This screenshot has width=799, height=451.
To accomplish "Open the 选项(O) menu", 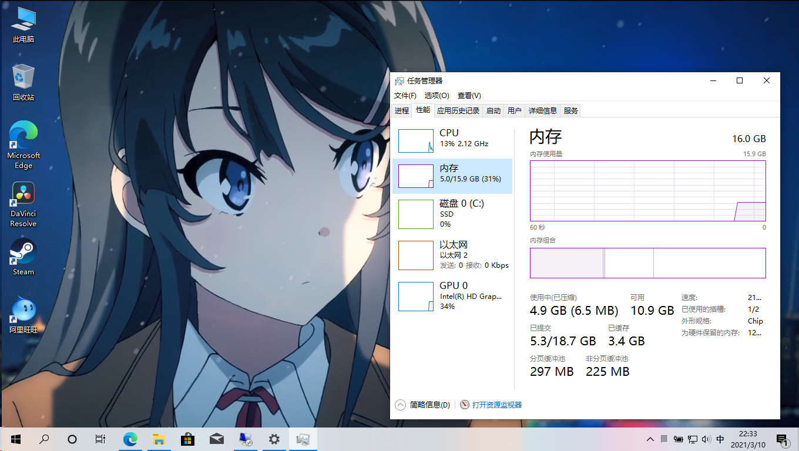I will [x=437, y=95].
